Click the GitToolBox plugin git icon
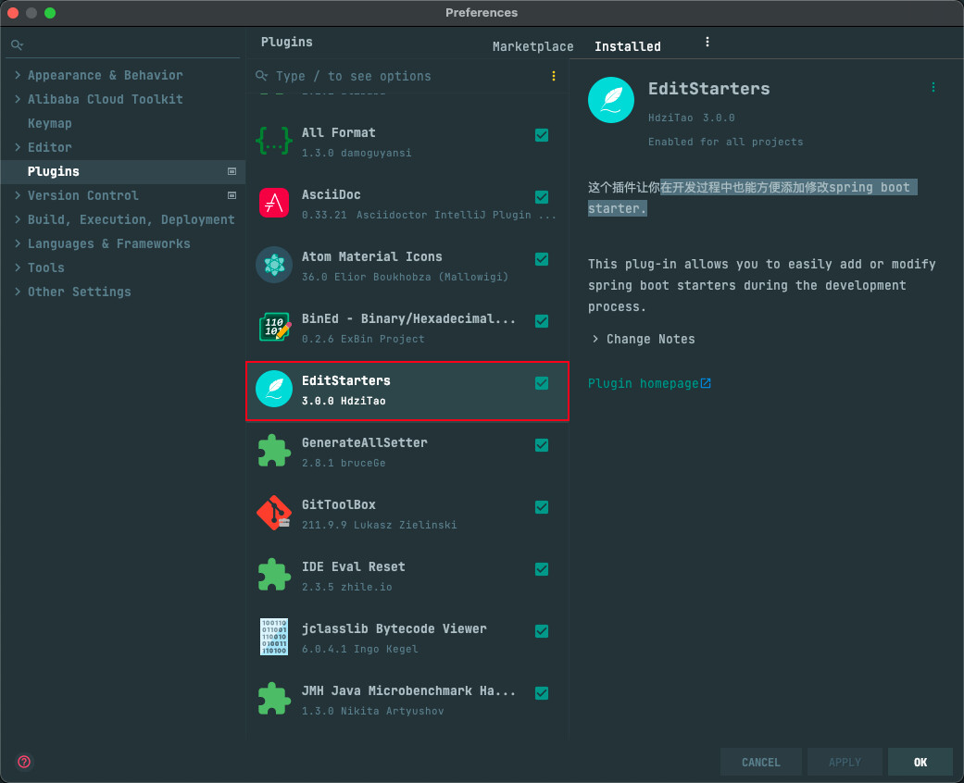The width and height of the screenshot is (964, 783). (x=273, y=513)
